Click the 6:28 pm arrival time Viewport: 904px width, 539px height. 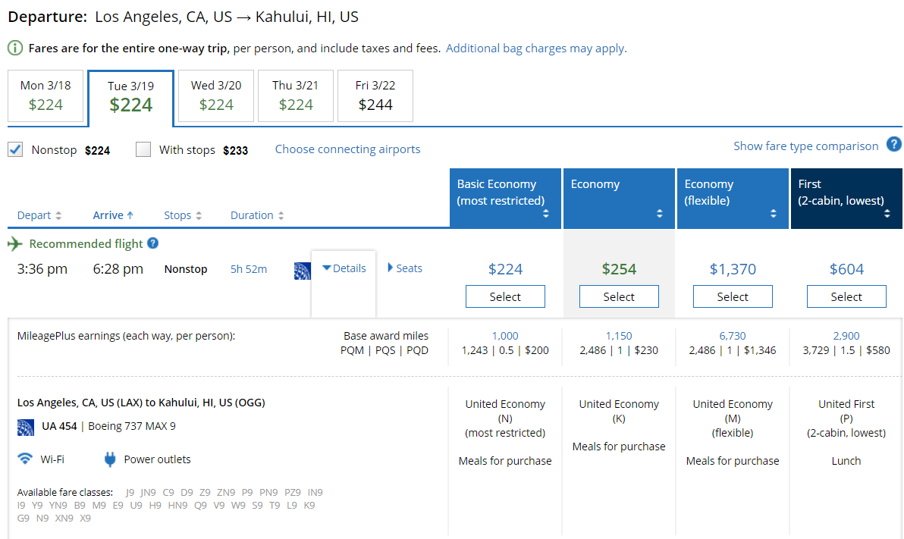coord(118,269)
